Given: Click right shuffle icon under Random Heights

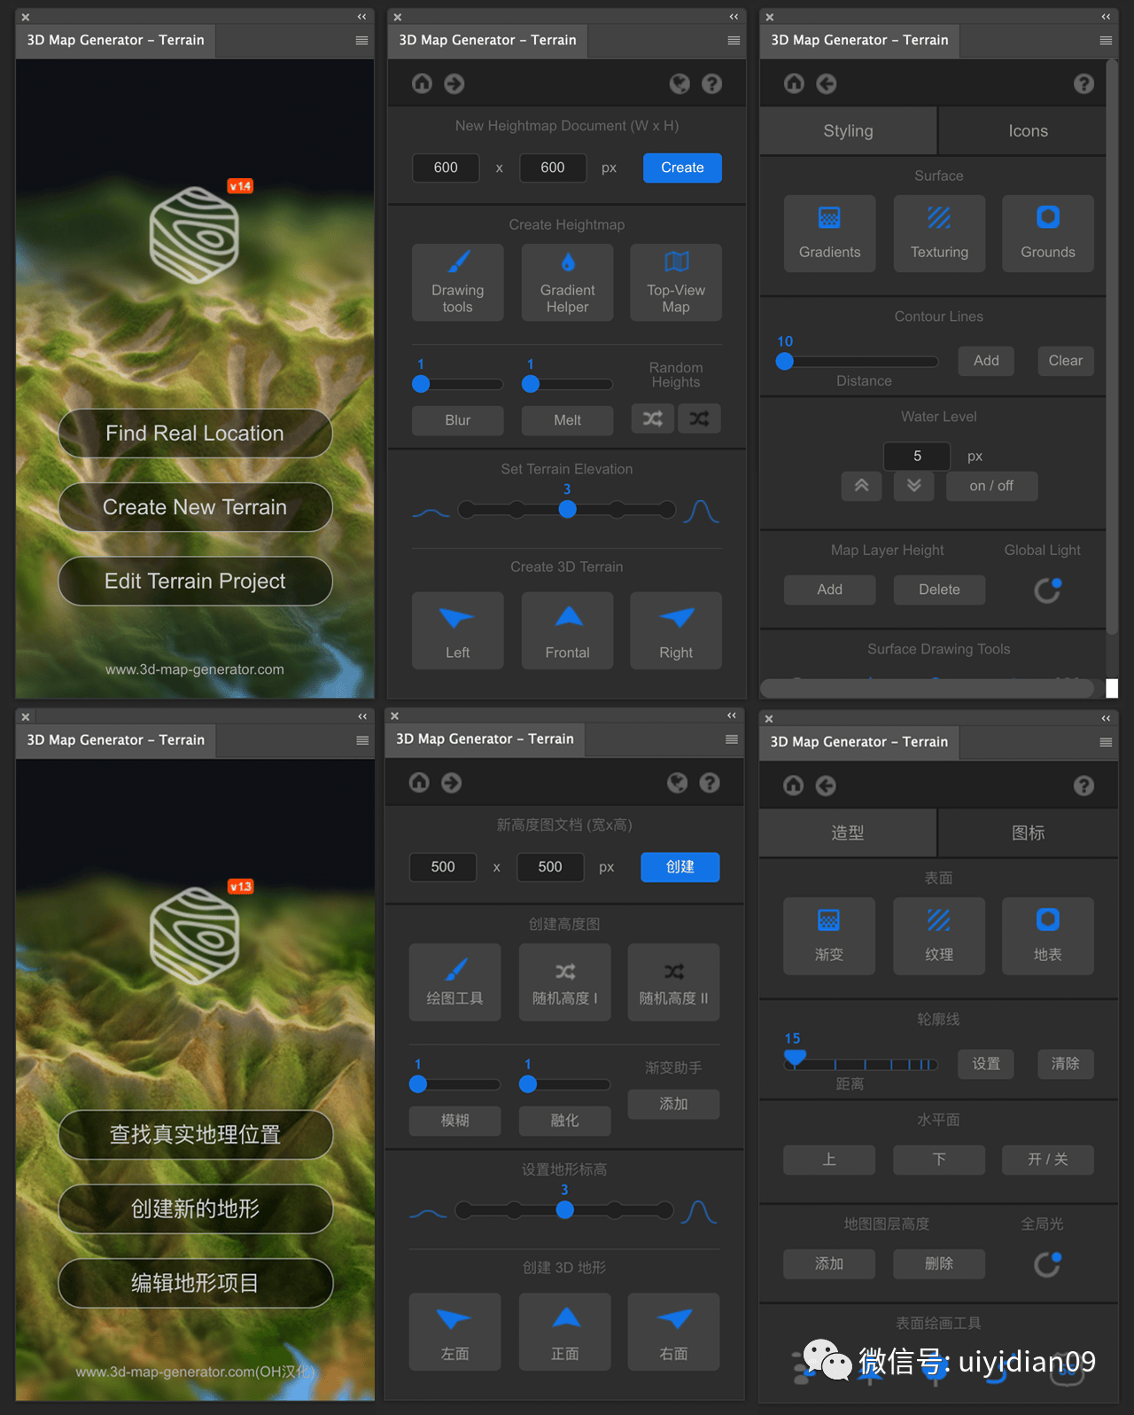Looking at the screenshot, I should coord(699,418).
